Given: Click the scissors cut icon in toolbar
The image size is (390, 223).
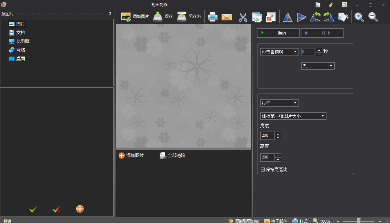Looking at the screenshot, I should tap(243, 17).
